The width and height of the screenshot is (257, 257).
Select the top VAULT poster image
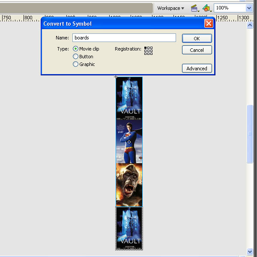pyautogui.click(x=129, y=99)
